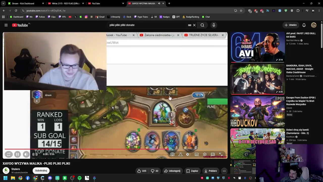Open the flask experiments player icon
The width and height of the screenshot is (323, 182).
180,154
